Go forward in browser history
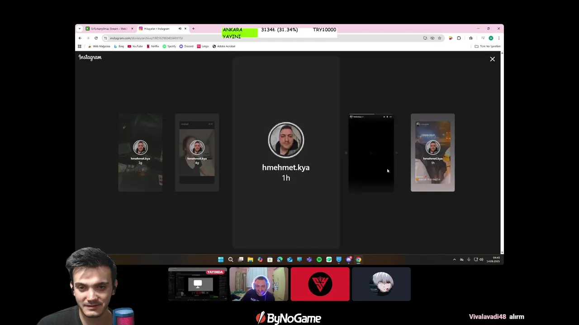 tap(88, 38)
